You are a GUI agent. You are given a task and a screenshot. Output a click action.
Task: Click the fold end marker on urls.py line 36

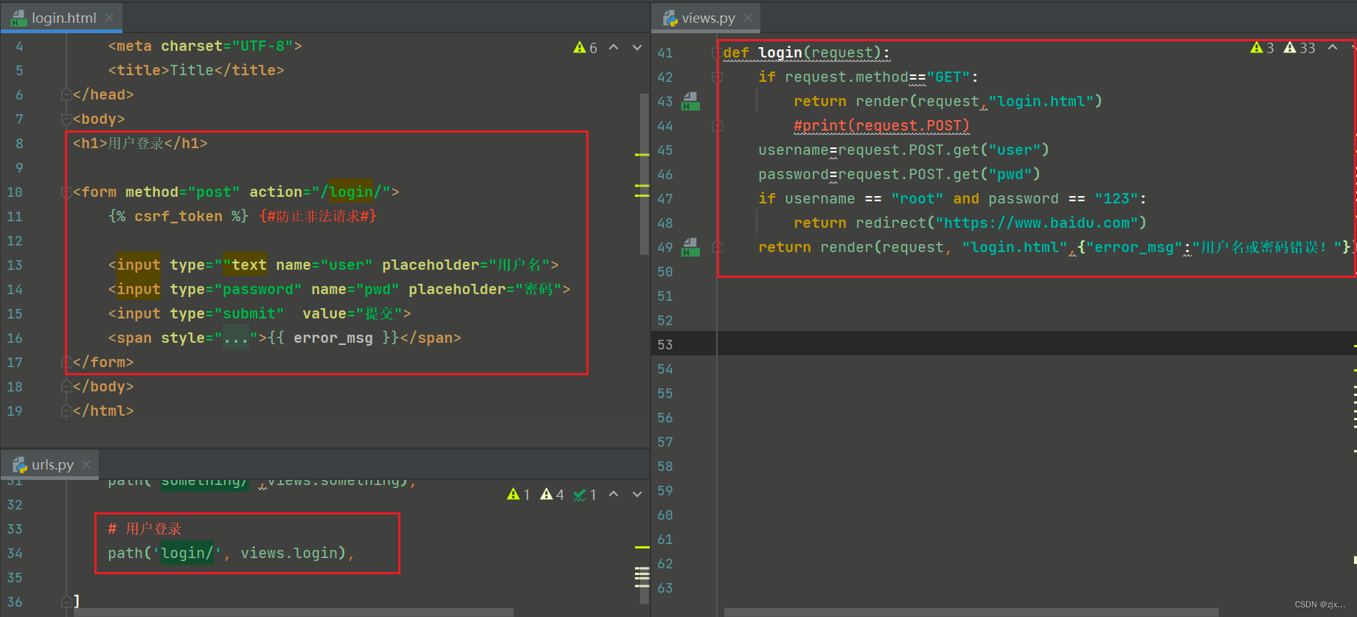point(66,602)
